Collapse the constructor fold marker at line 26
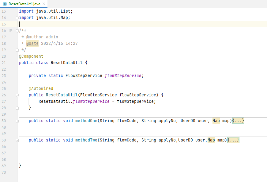Viewport: 267px width, 182px height. [x=17, y=95]
